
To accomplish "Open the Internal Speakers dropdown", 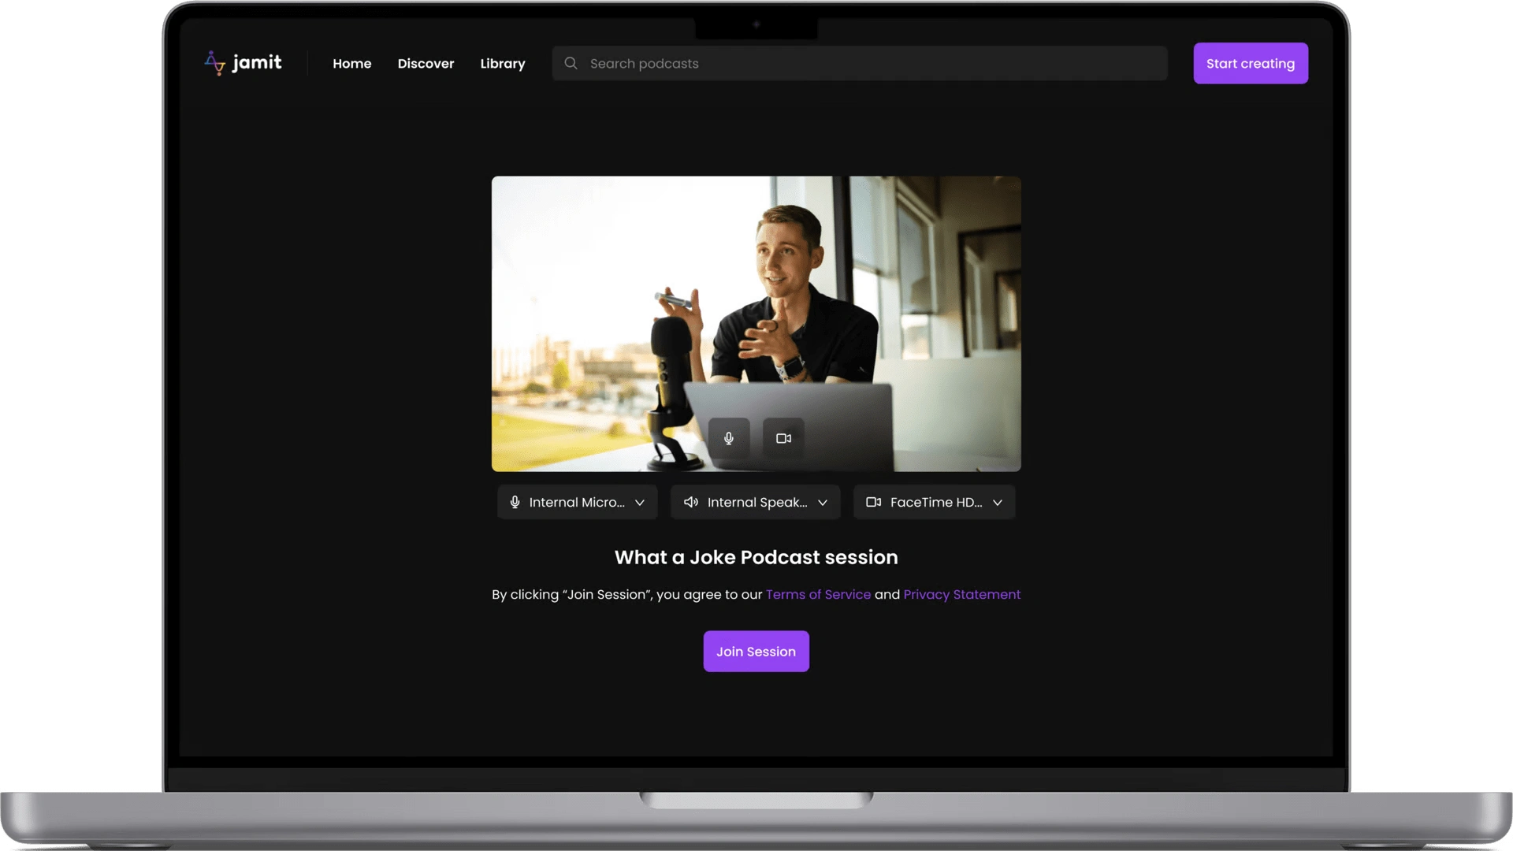I will coord(756,502).
